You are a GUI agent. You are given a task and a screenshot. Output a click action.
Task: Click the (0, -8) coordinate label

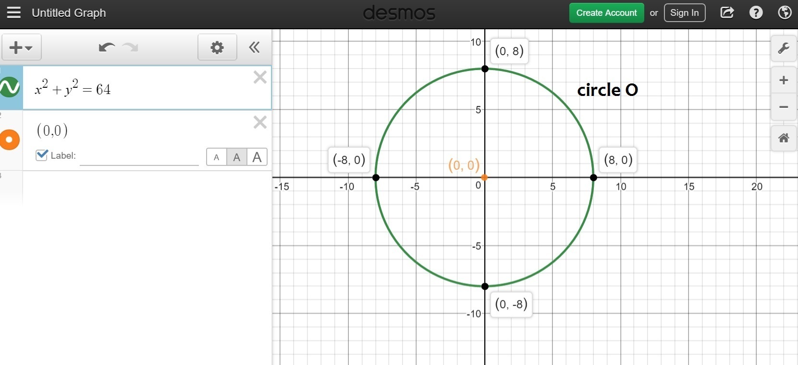tap(511, 304)
